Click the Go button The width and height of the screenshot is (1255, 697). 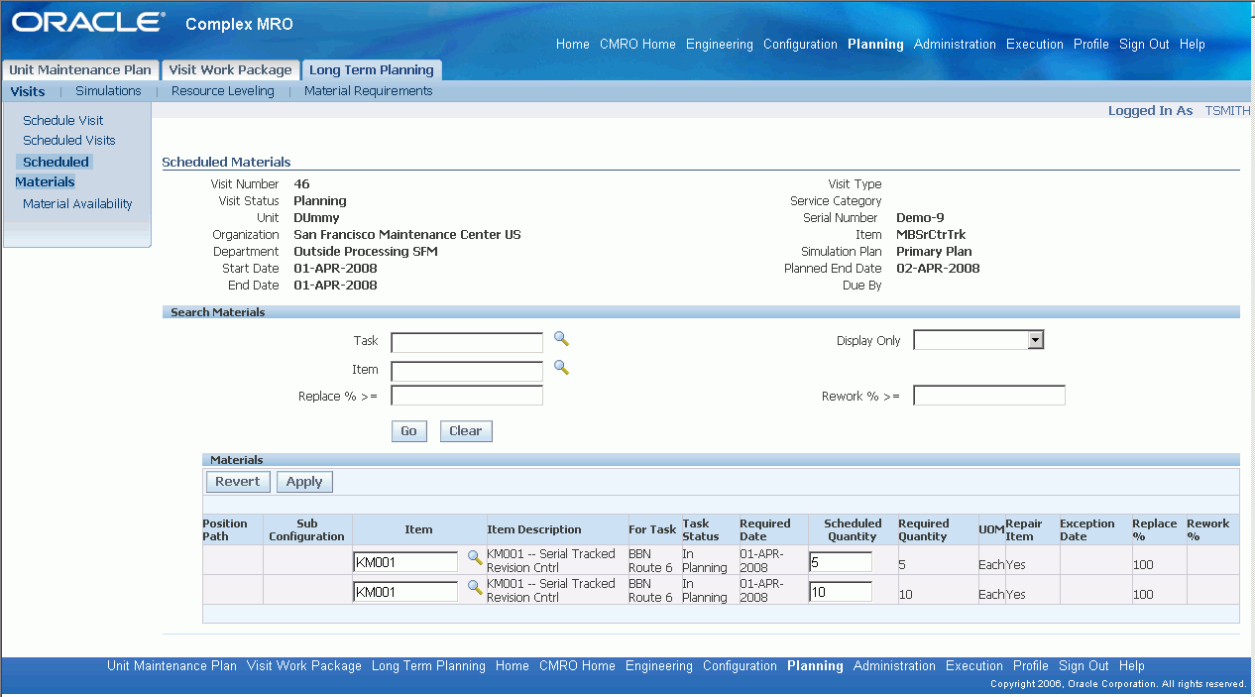pyautogui.click(x=408, y=431)
